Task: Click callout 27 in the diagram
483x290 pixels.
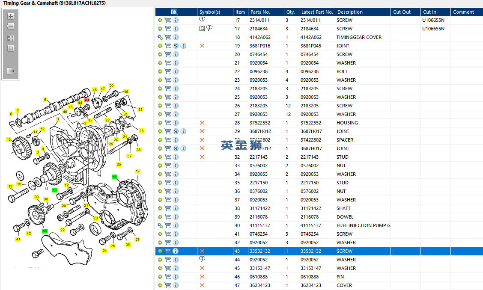Action: point(137,240)
